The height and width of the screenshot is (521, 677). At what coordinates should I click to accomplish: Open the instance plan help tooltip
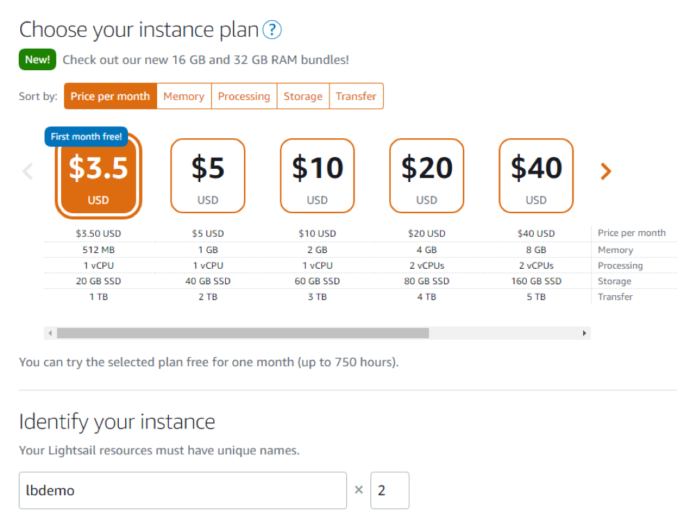click(x=272, y=30)
